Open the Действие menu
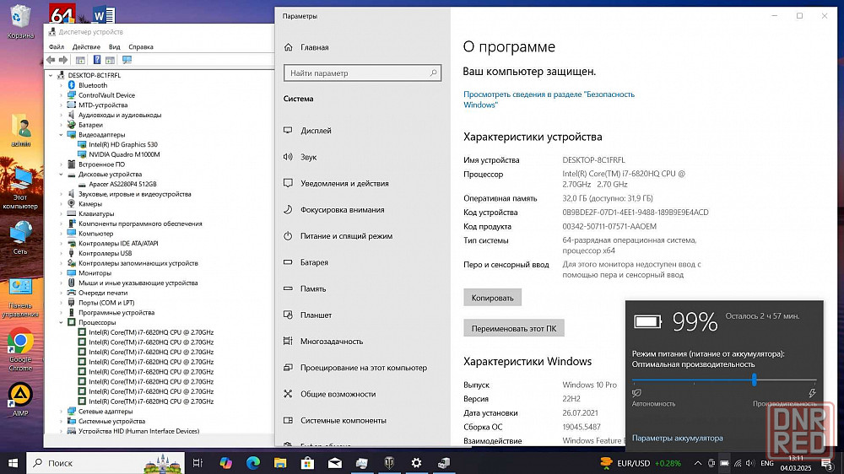 pos(86,46)
